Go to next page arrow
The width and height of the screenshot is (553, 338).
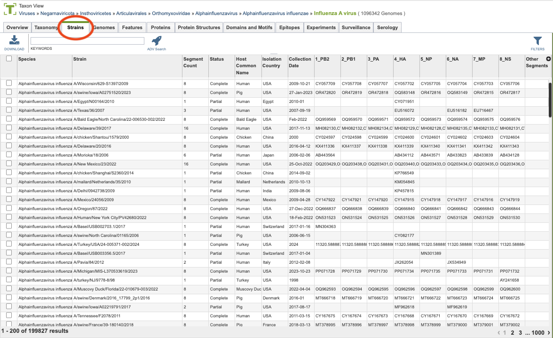549,333
